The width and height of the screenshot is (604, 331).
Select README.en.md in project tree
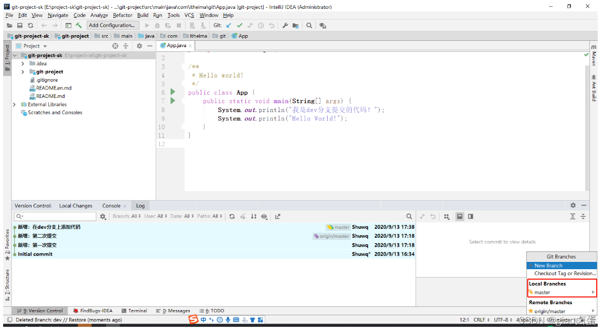coord(53,88)
